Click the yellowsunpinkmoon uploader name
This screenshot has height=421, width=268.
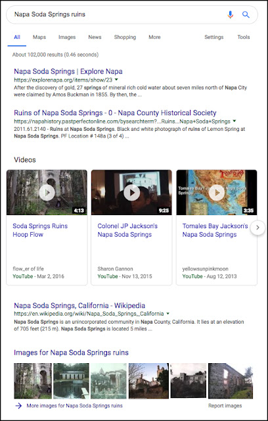(x=206, y=269)
